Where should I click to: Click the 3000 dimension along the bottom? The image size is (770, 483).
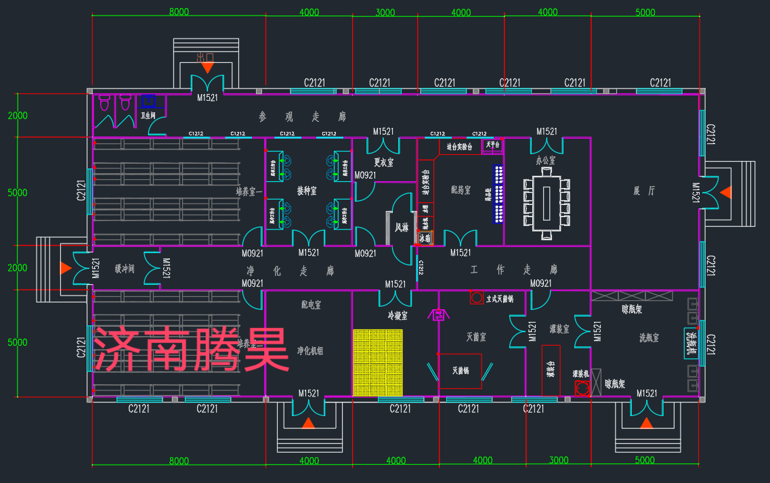pyautogui.click(x=558, y=460)
